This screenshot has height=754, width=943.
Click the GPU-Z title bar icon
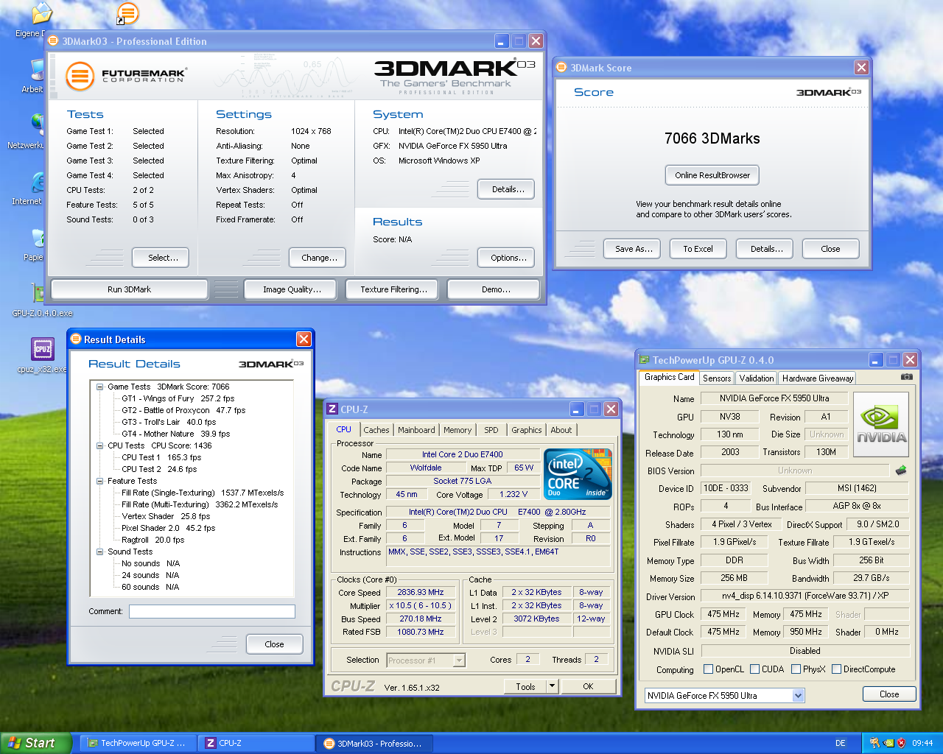click(x=644, y=360)
